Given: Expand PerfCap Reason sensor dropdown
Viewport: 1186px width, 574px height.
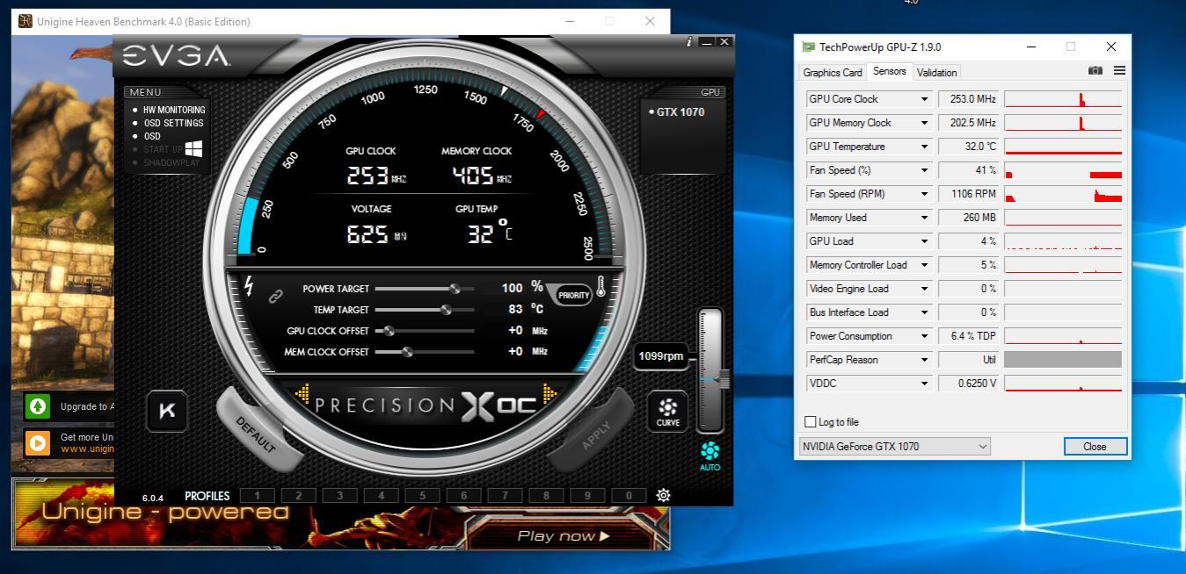Looking at the screenshot, I should (x=924, y=360).
